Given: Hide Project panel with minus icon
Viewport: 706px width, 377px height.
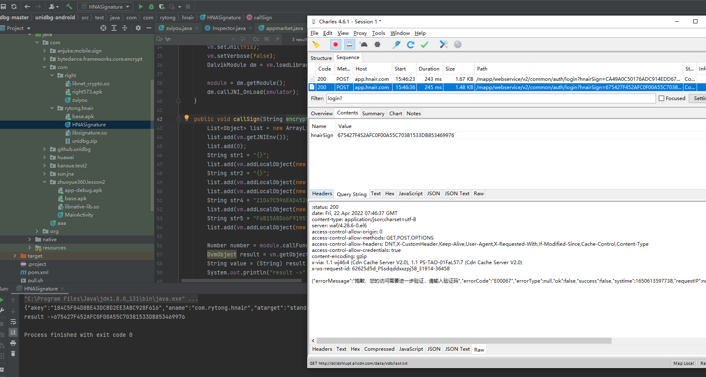Looking at the screenshot, I should [x=149, y=28].
